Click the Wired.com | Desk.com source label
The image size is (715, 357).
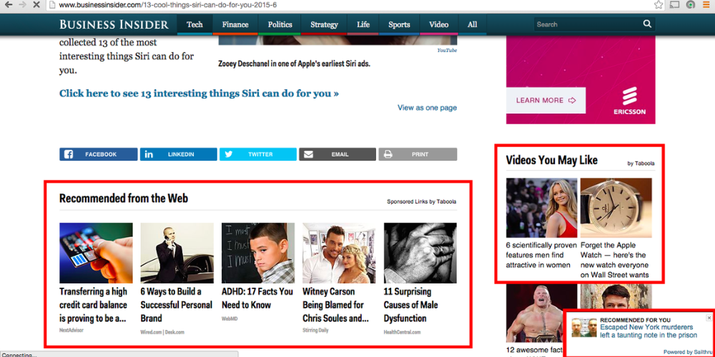tap(162, 333)
